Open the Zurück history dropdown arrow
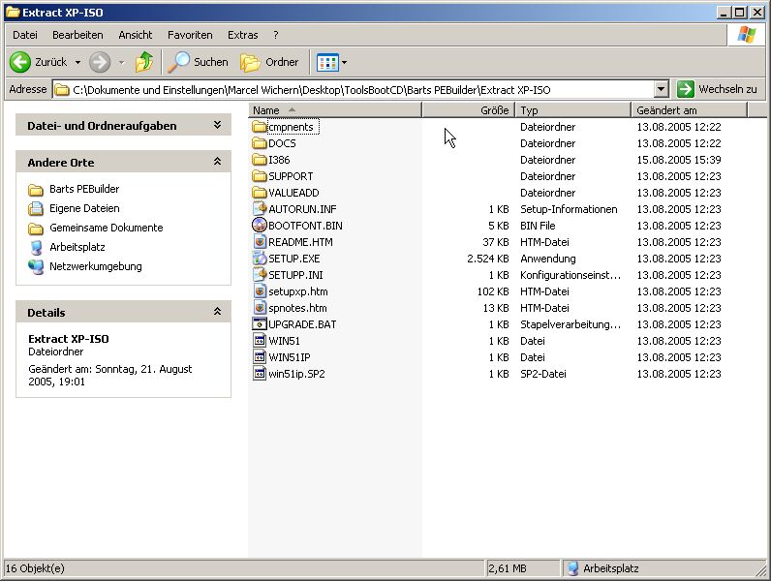Viewport: 771px width, 581px height. [x=77, y=62]
